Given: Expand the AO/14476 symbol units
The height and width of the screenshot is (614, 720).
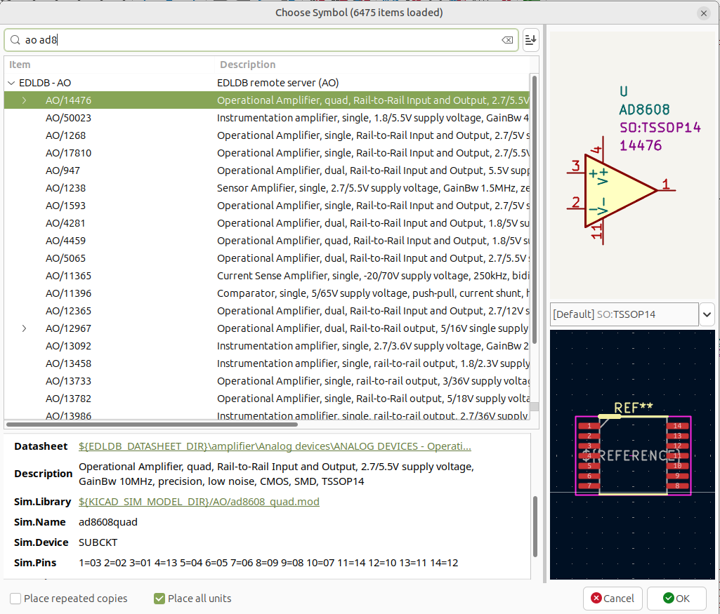Looking at the screenshot, I should point(25,100).
